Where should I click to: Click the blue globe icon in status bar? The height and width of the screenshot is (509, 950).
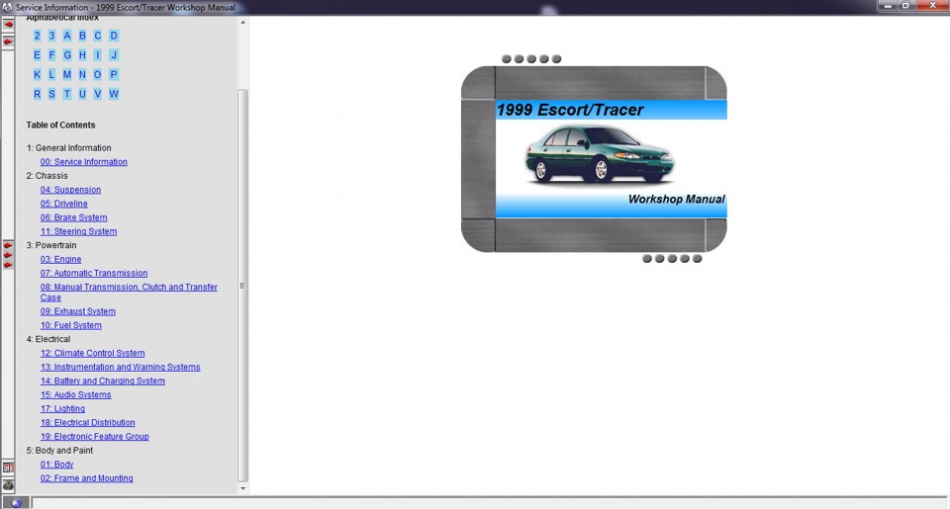click(x=16, y=503)
